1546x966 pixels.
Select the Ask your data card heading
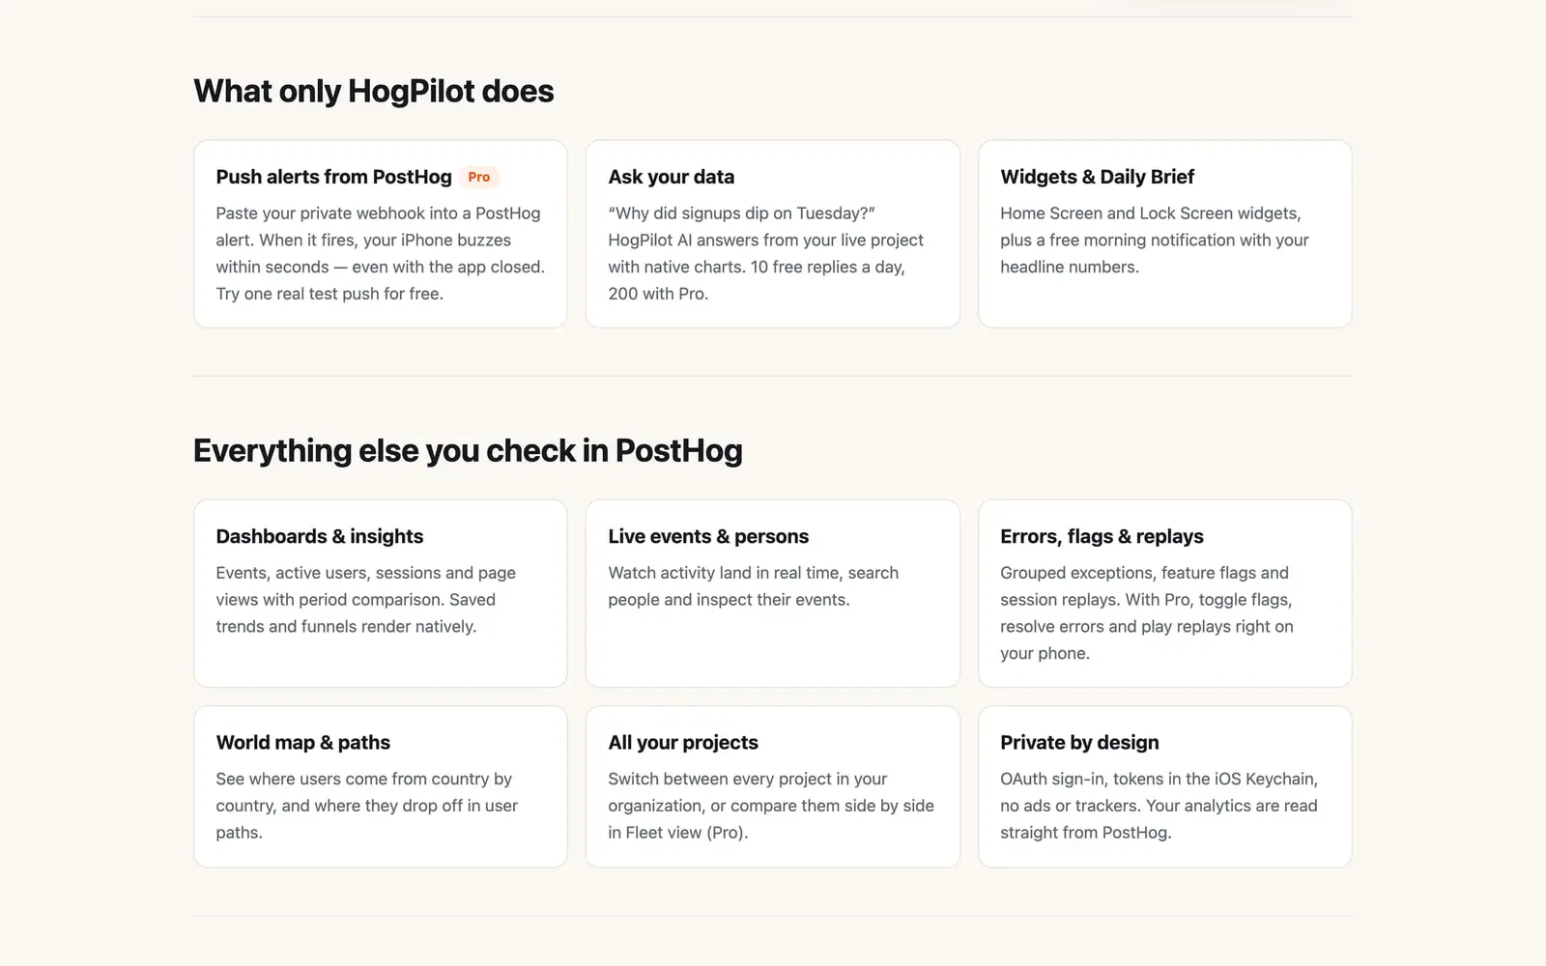tap(672, 177)
